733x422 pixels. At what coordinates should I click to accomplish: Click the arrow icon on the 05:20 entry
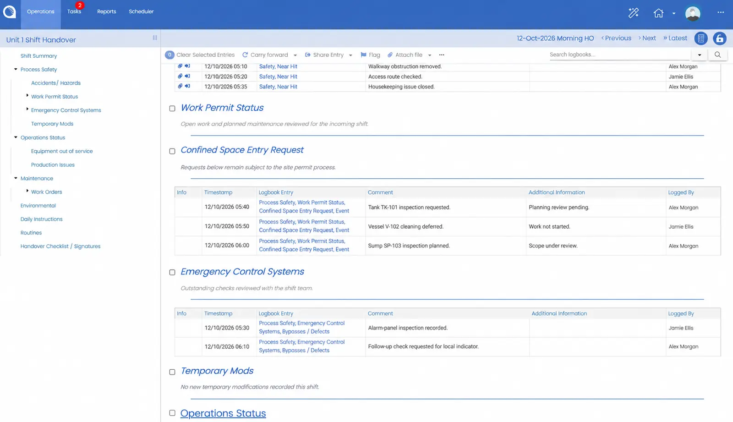(x=187, y=76)
